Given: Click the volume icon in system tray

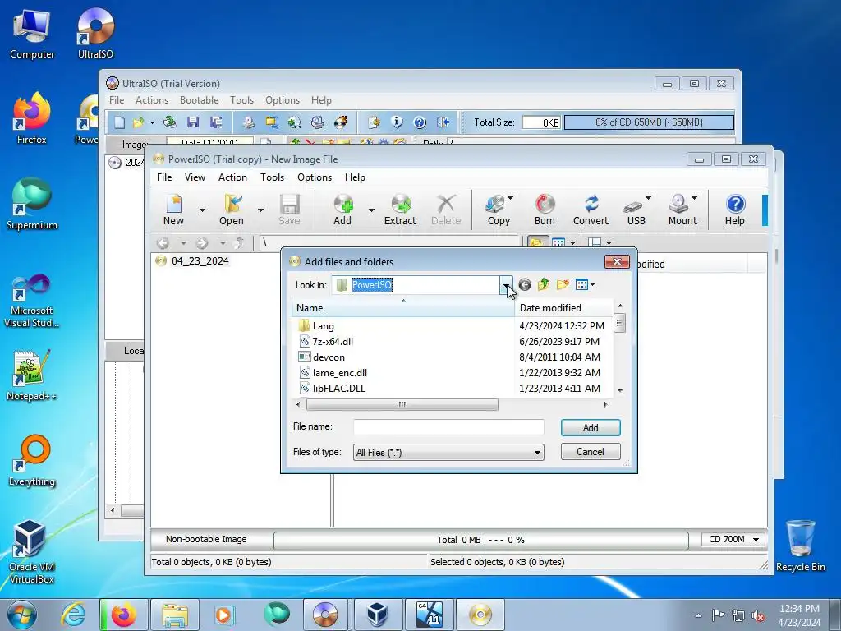Looking at the screenshot, I should 758,615.
